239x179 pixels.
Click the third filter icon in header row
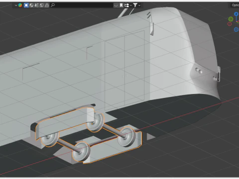[36, 5]
